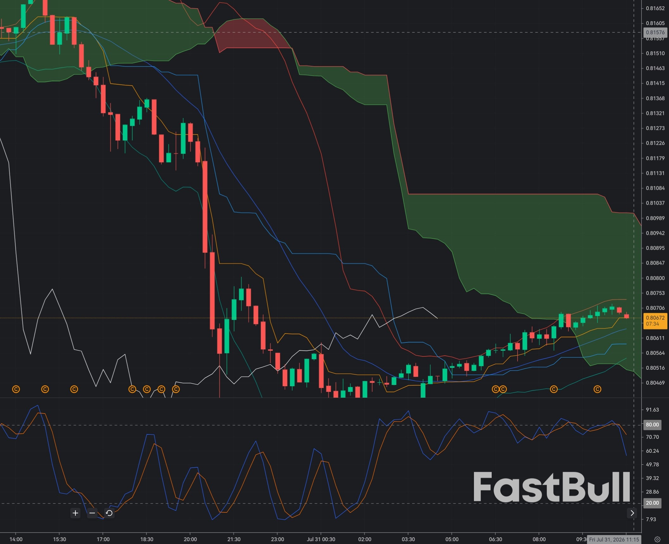This screenshot has height=544, width=669.
Task: Zoom out with the minus button
Action: point(92,513)
